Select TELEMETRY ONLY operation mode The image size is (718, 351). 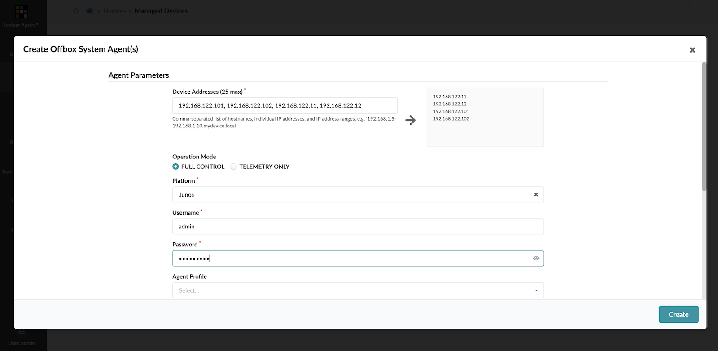tap(233, 167)
